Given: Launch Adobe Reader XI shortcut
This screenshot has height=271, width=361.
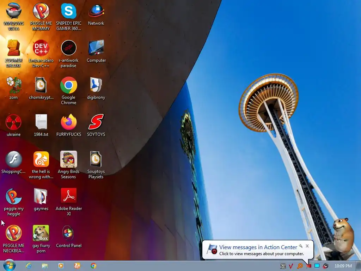Looking at the screenshot, I should 69,202.
